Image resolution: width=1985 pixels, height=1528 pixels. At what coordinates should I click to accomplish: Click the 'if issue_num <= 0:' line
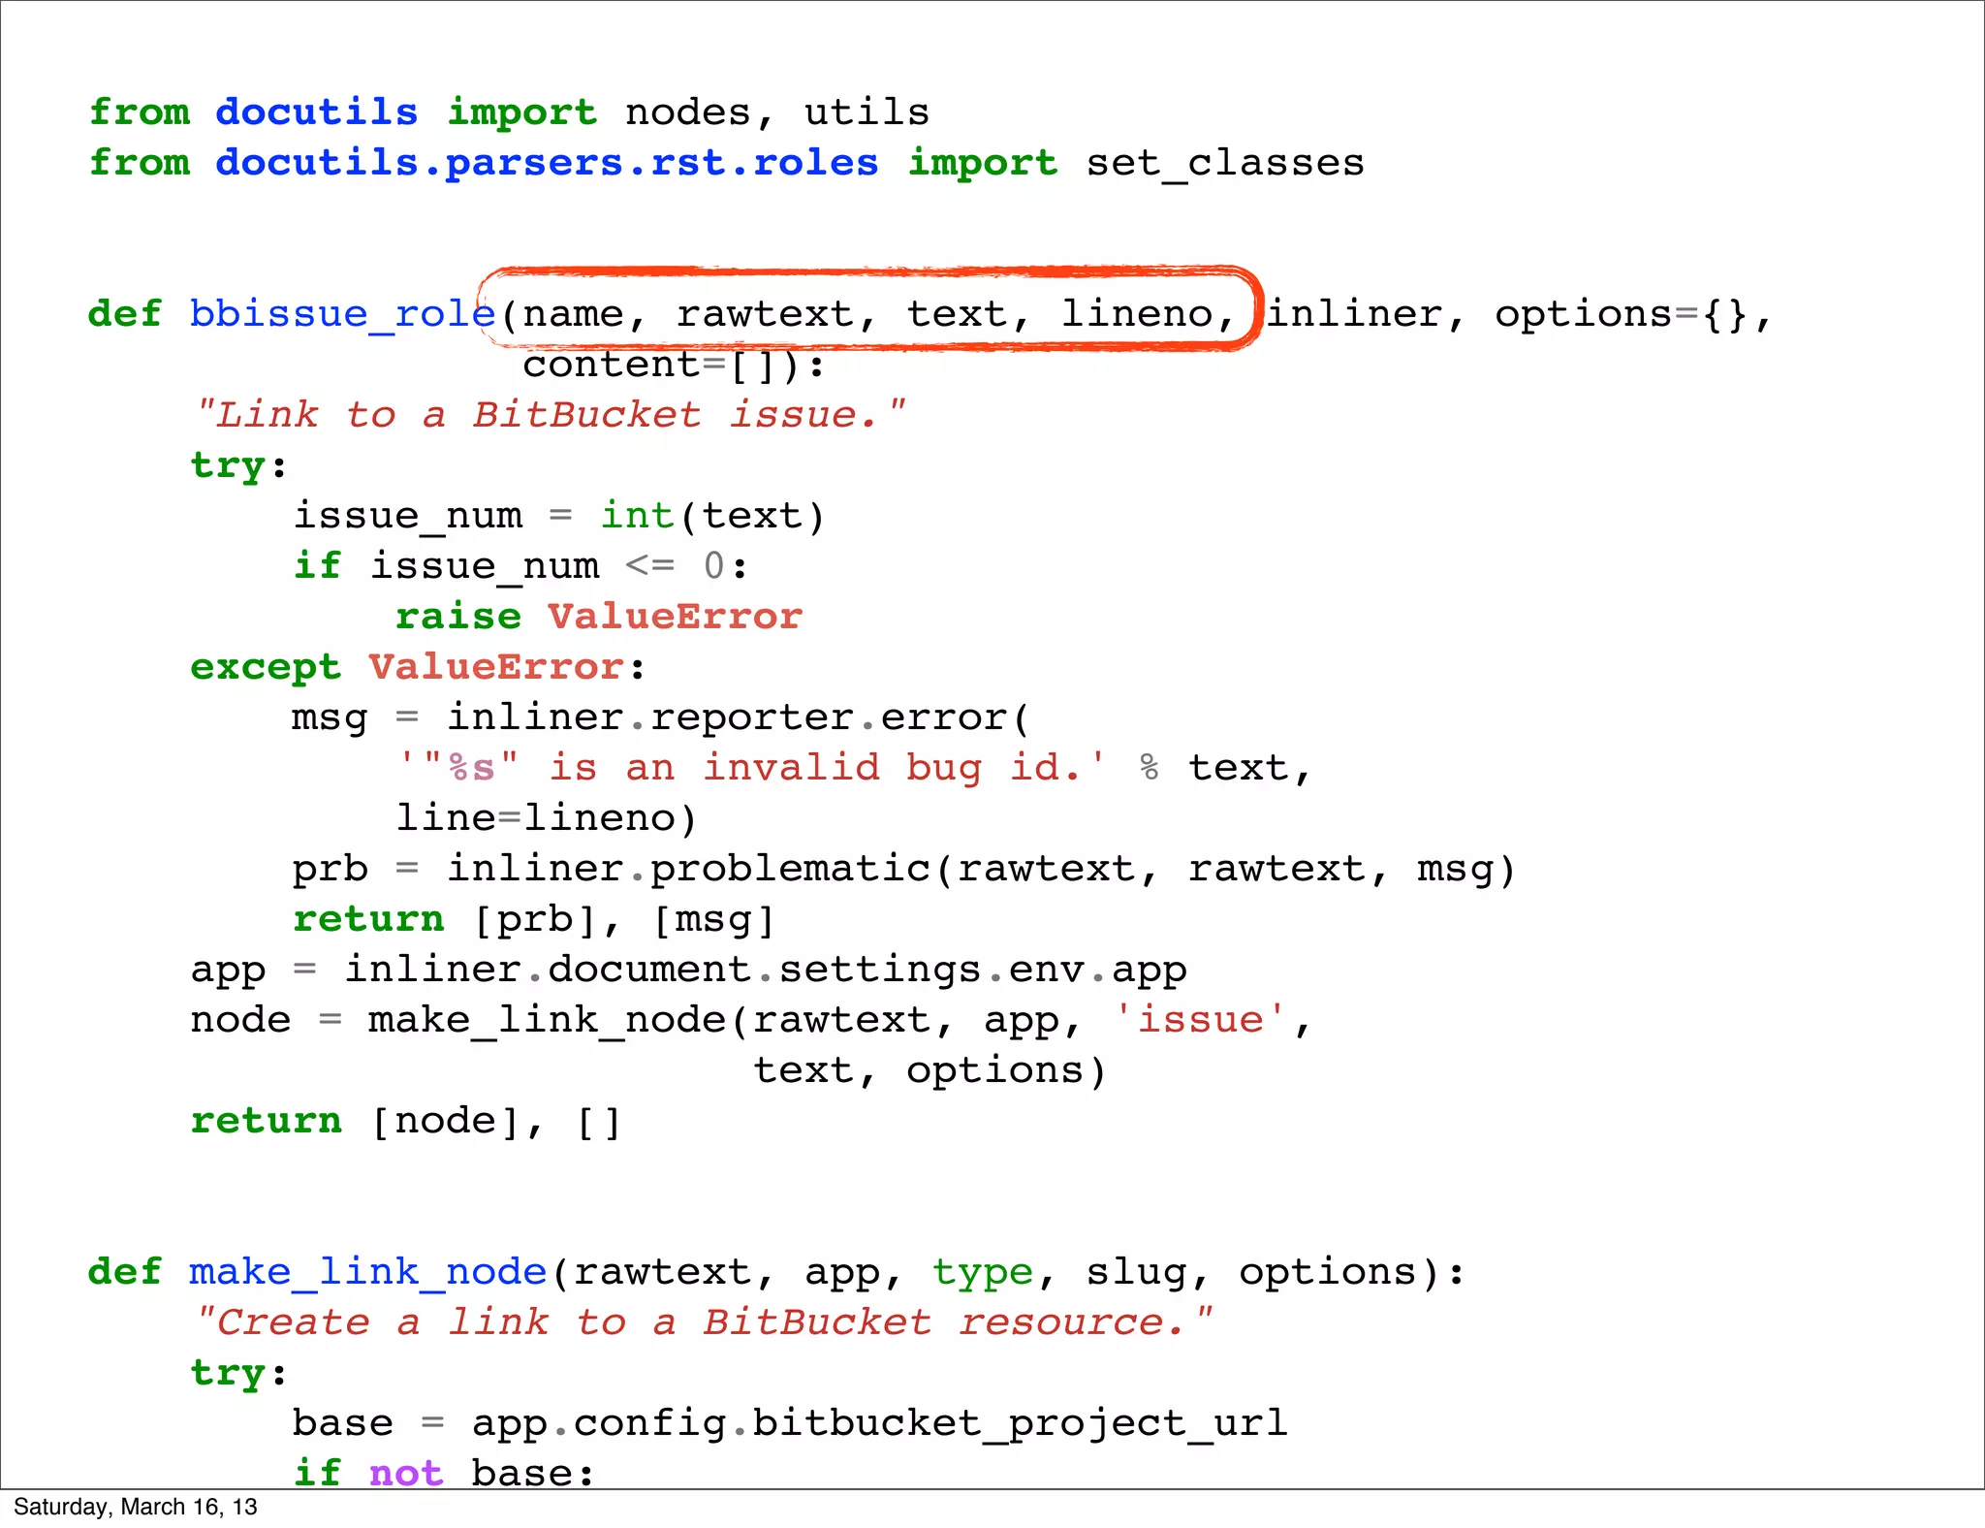(520, 566)
